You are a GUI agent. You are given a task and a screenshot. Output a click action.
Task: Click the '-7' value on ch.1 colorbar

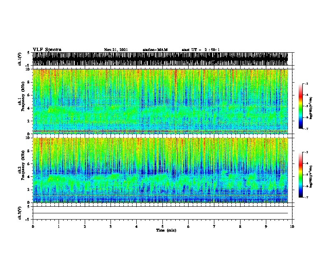tap(307, 129)
